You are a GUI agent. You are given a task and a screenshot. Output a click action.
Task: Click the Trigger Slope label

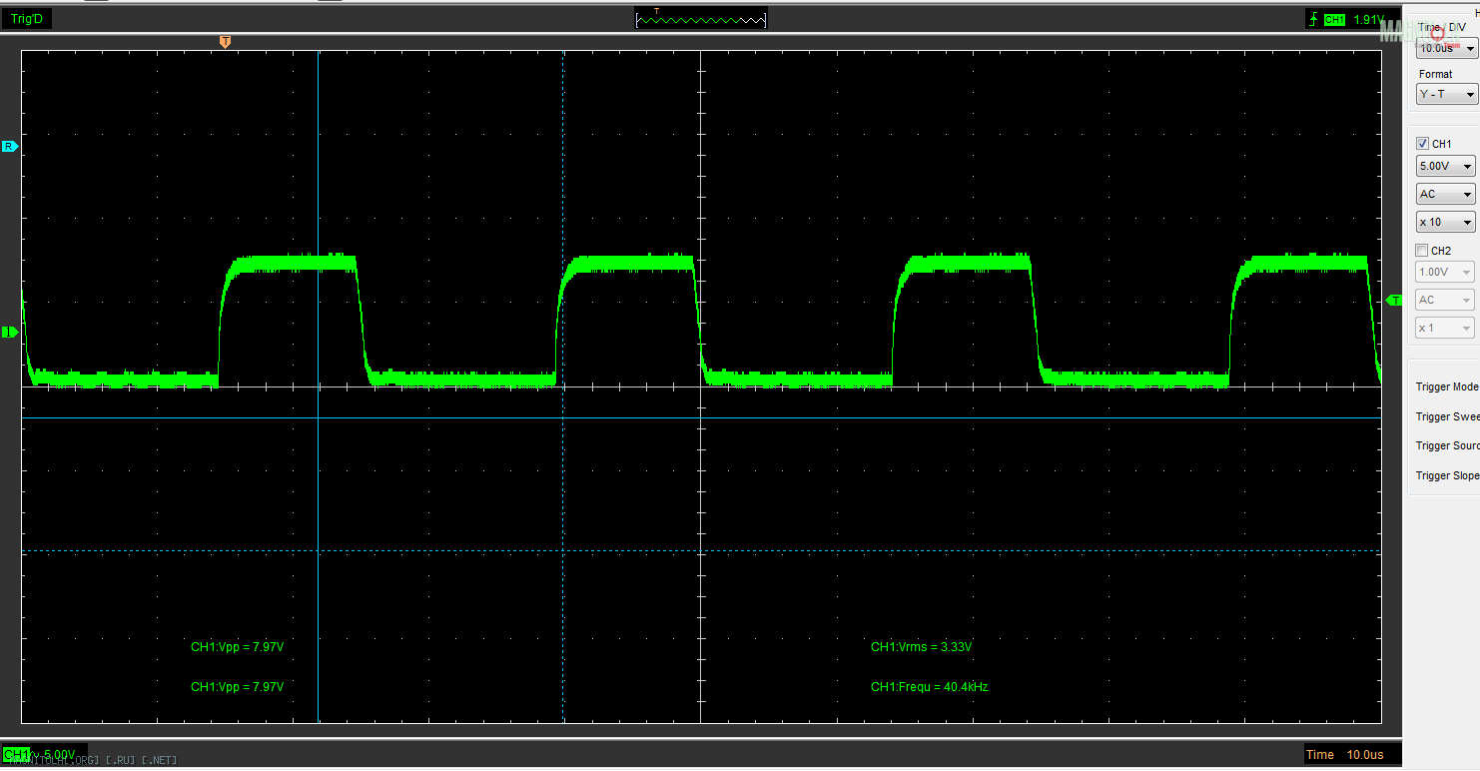(1447, 475)
